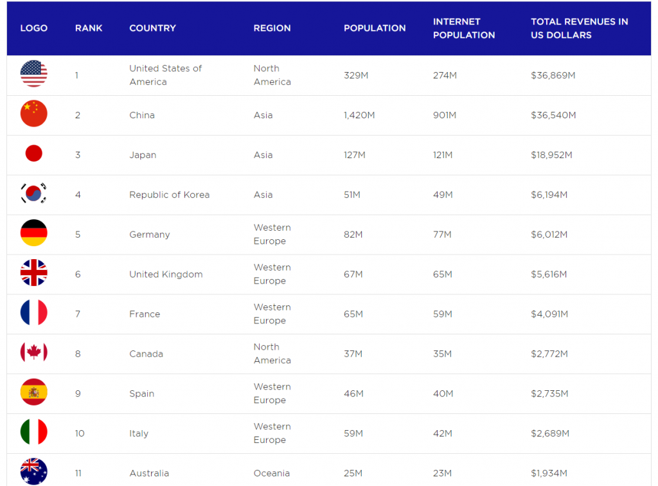Sort by the RANK column header
The height and width of the screenshot is (486, 658).
[89, 28]
